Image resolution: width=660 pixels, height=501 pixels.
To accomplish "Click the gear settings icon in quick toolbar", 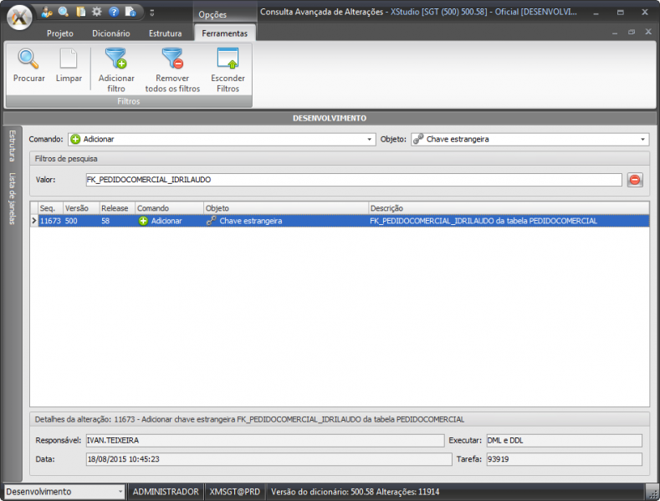I will [x=97, y=12].
